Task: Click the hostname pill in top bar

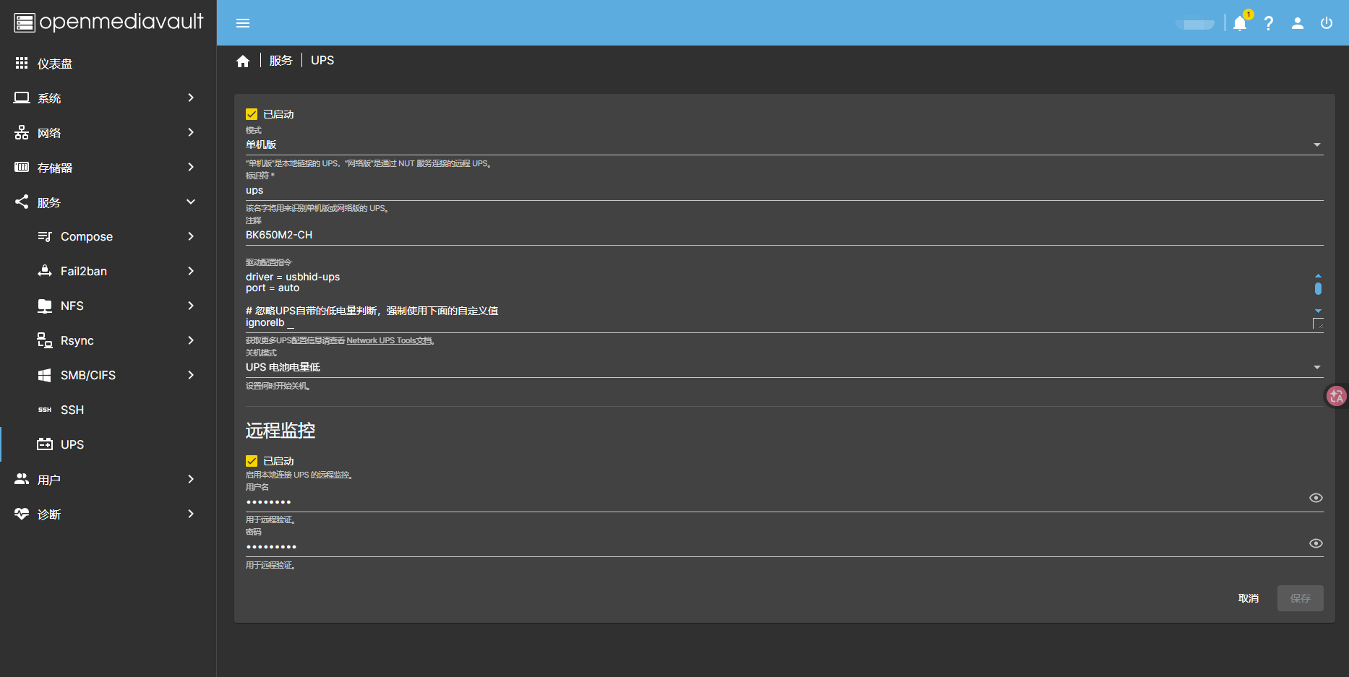Action: (1195, 24)
